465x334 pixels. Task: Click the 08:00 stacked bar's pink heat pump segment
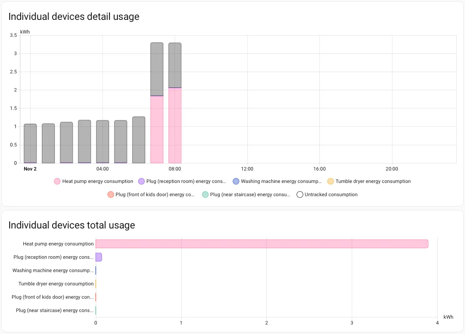click(175, 125)
